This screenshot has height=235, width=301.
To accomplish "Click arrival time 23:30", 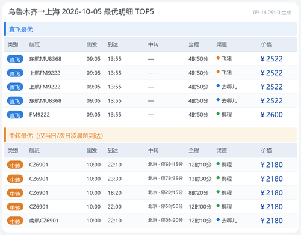I will click(x=114, y=179).
